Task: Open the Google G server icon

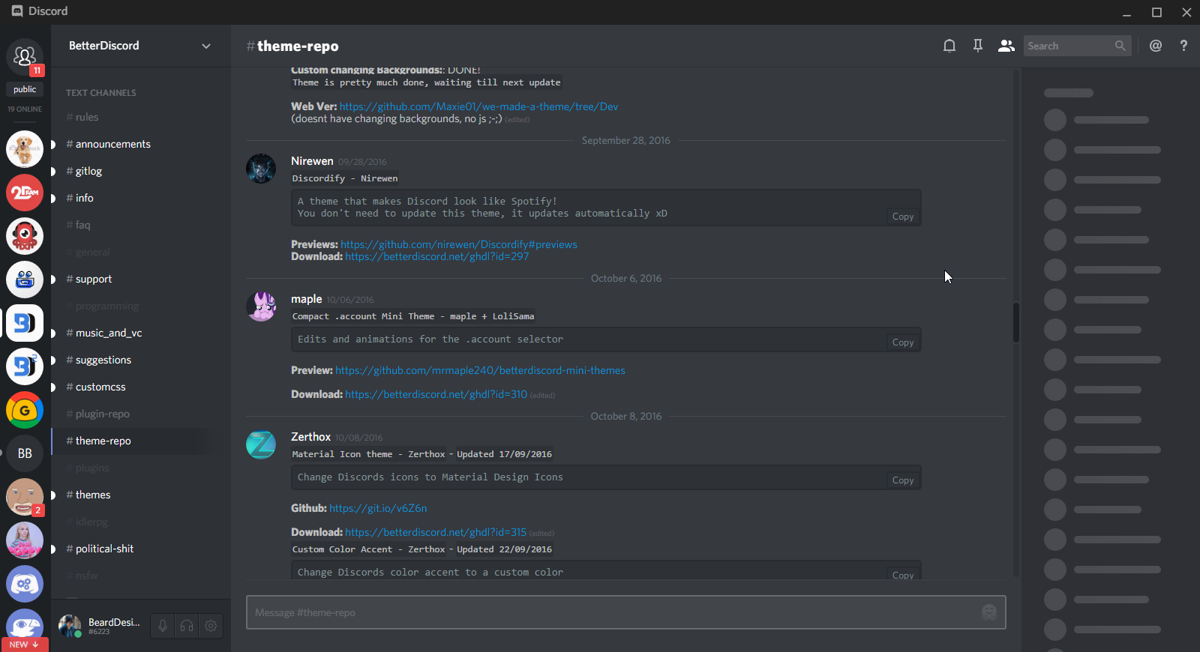Action: tap(25, 410)
